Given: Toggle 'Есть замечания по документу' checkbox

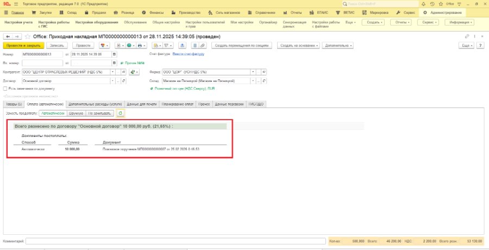Looking at the screenshot, I should 5,89.
